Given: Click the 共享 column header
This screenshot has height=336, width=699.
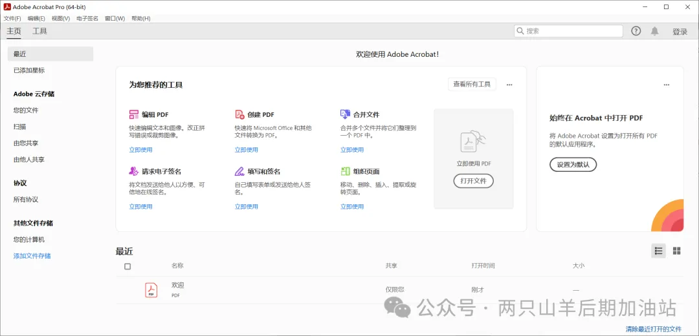Looking at the screenshot, I should (x=392, y=266).
